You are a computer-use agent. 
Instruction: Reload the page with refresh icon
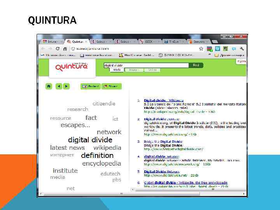(x=58, y=49)
